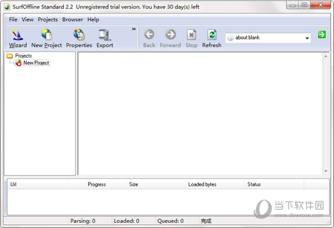
Task: Launch the Wizard tool
Action: click(18, 38)
